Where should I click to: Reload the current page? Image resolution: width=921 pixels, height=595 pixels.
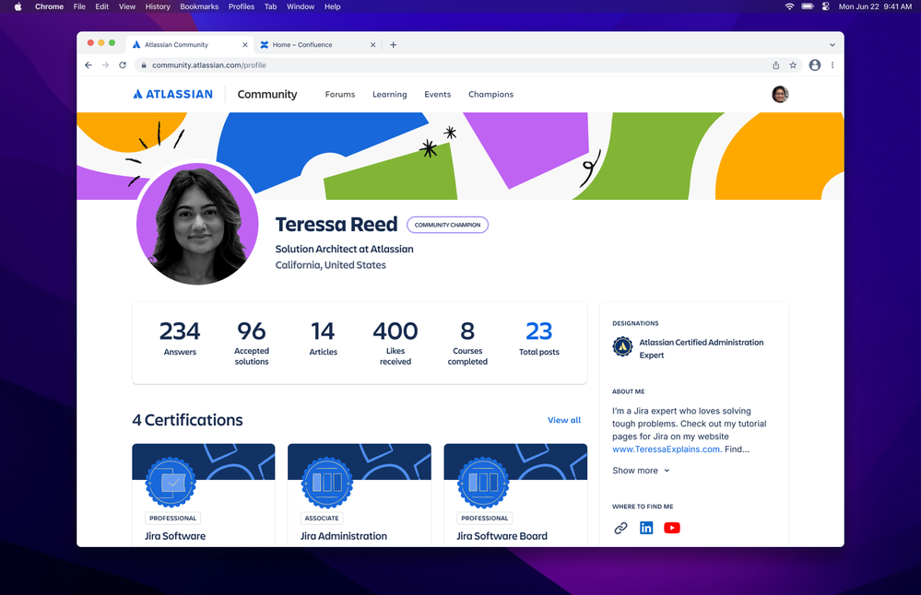pyautogui.click(x=123, y=65)
